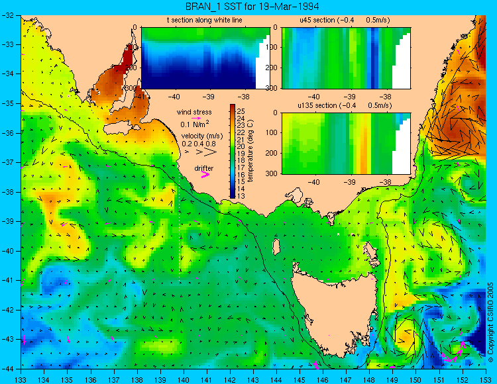Viewport: 497px width, 384px height.
Task: Click depth label 200 on u135 section
Action: 271,153
